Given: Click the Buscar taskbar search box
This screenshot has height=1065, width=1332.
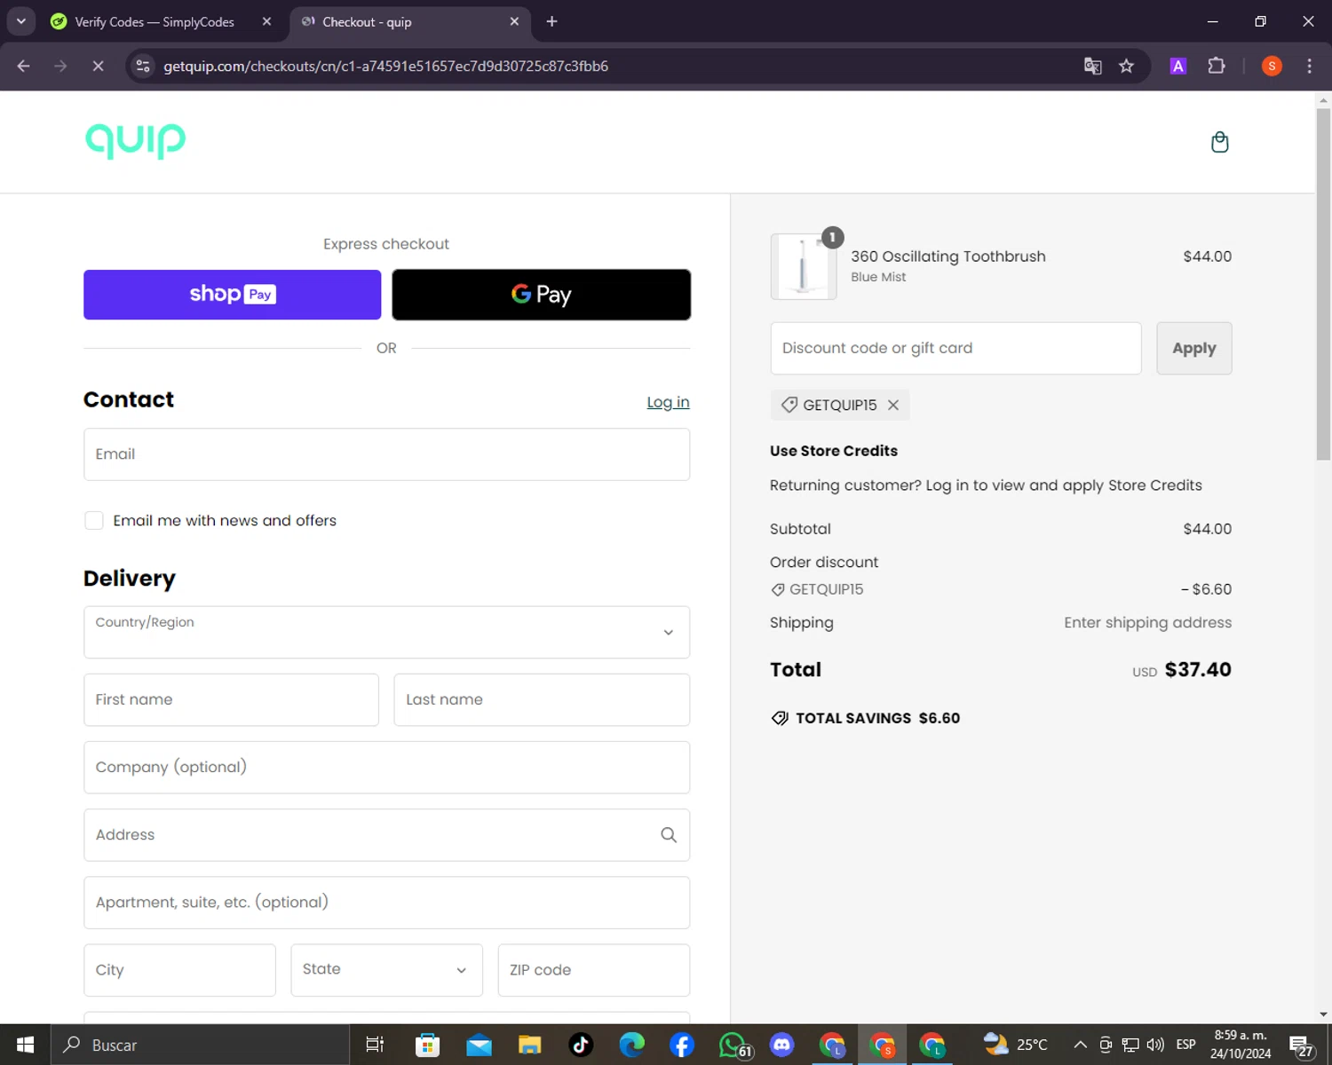Looking at the screenshot, I should 200,1045.
